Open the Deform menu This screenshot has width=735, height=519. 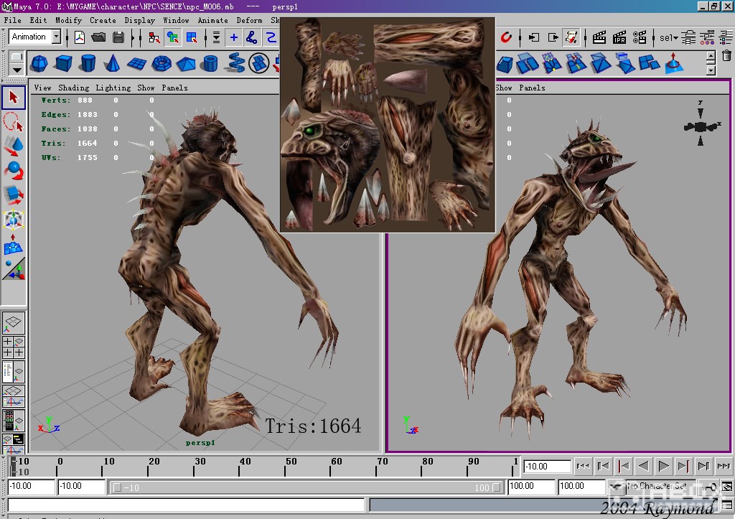pyautogui.click(x=249, y=20)
